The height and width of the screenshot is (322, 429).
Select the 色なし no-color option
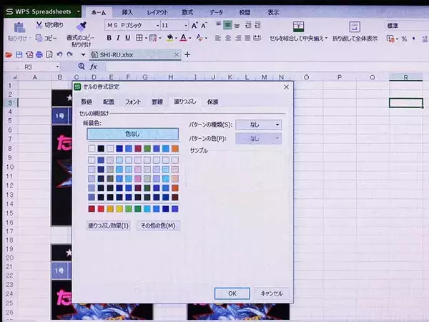click(x=132, y=133)
